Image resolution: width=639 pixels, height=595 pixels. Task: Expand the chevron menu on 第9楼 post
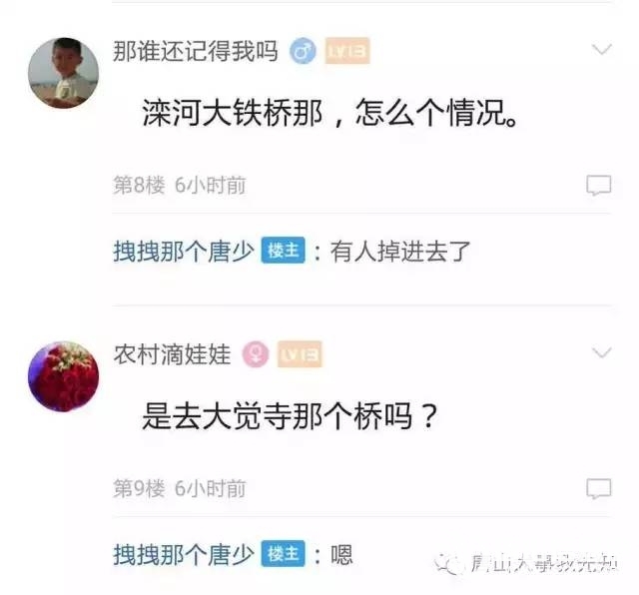point(601,352)
